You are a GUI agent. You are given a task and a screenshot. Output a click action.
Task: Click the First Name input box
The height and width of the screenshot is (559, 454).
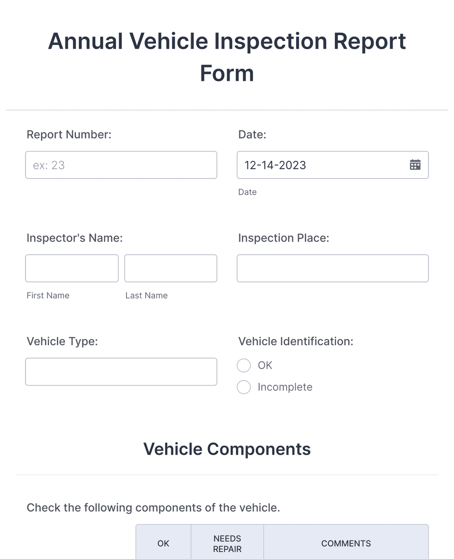click(72, 268)
